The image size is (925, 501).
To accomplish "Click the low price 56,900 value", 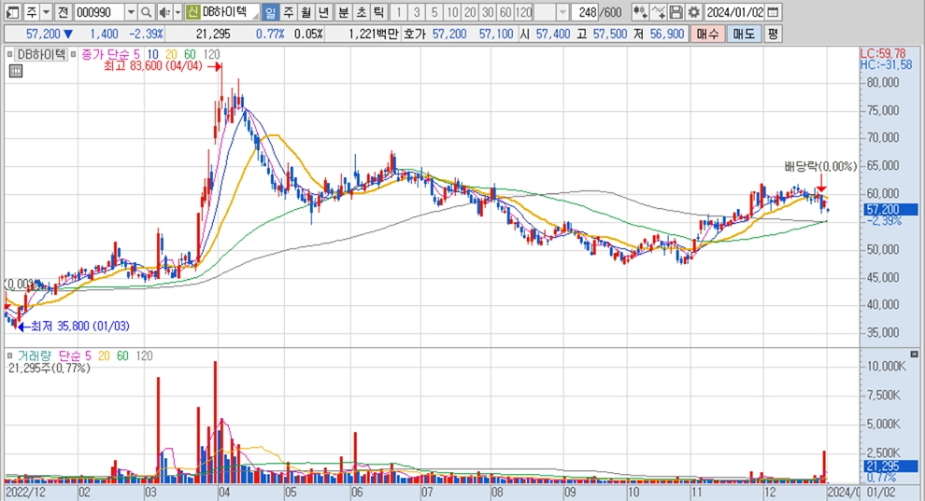I will (x=666, y=35).
